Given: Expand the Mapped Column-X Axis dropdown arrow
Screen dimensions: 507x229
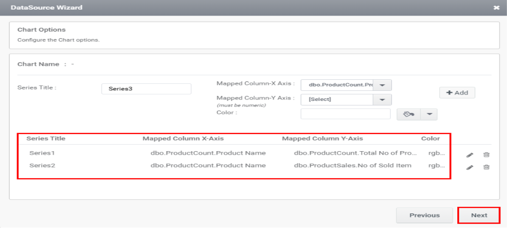Looking at the screenshot, I should [x=382, y=85].
